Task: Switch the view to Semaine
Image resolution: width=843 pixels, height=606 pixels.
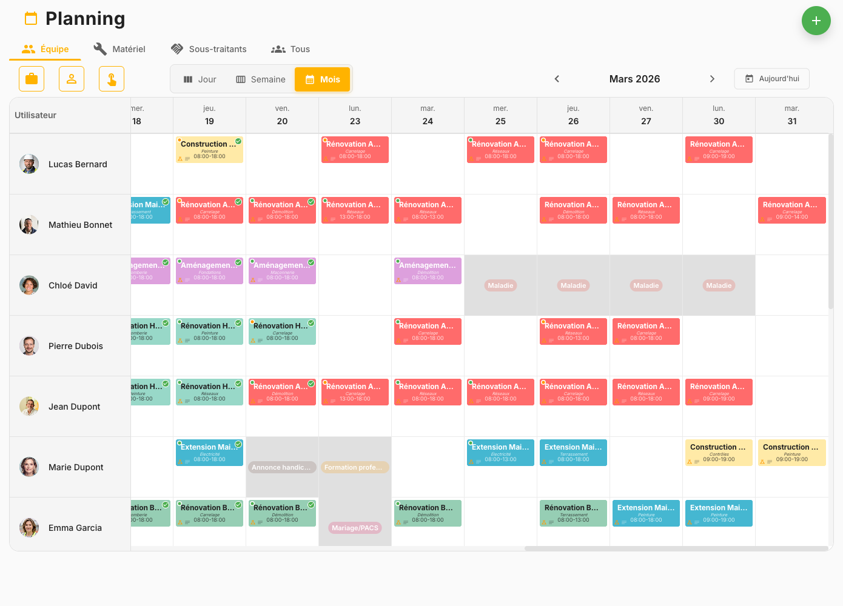Action: (x=261, y=79)
